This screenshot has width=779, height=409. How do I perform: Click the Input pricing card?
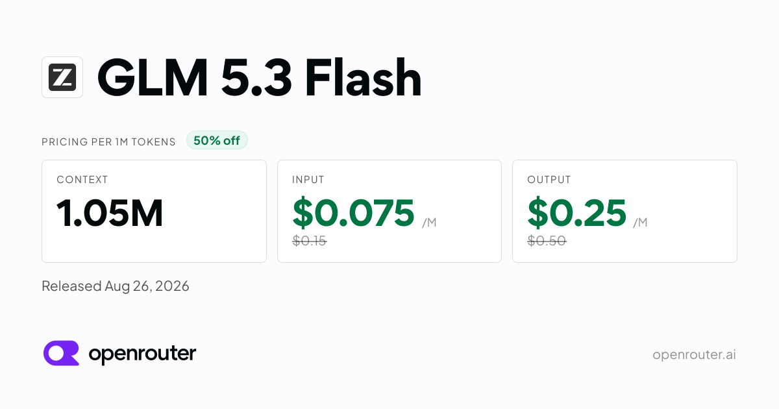click(389, 211)
